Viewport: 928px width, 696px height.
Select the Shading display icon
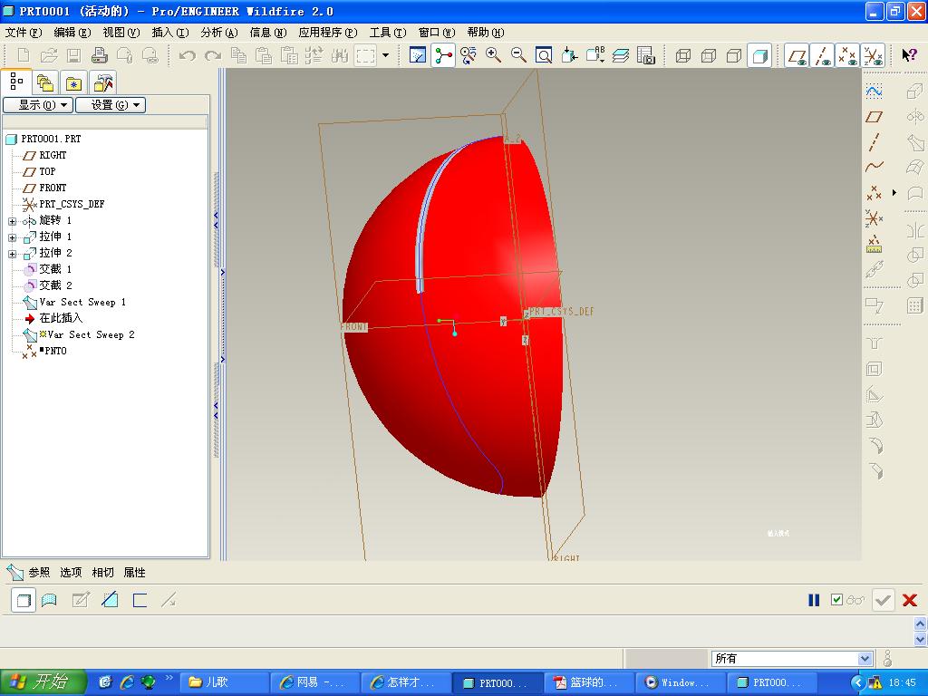click(x=760, y=55)
